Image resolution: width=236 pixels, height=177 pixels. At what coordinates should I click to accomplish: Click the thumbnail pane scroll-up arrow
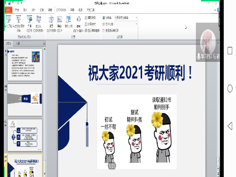click(44, 49)
